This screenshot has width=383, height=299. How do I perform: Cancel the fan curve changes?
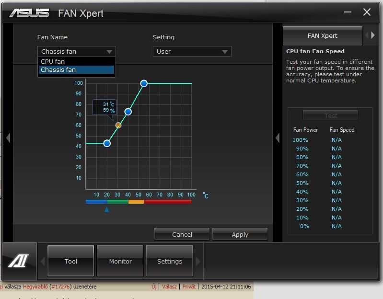click(182, 234)
